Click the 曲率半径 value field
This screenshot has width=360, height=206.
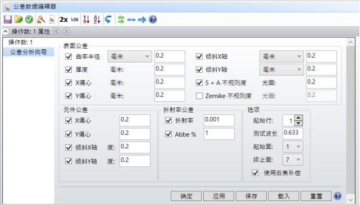point(170,57)
